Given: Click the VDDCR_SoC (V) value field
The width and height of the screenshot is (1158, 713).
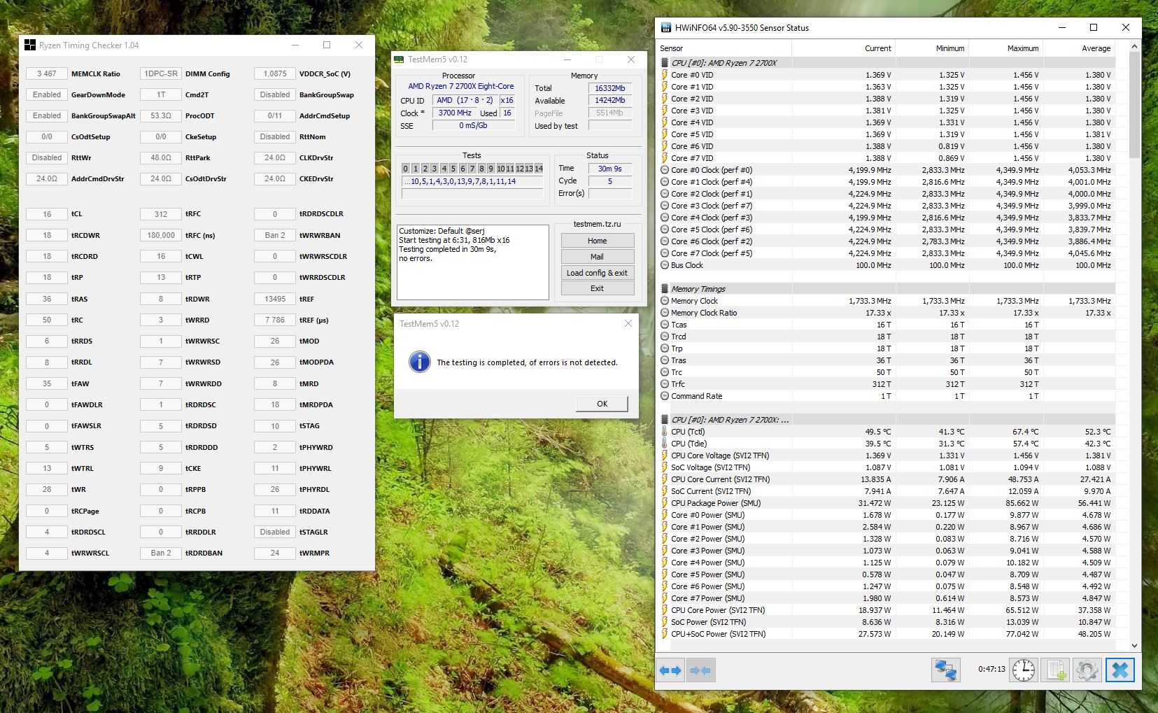Looking at the screenshot, I should tap(275, 73).
